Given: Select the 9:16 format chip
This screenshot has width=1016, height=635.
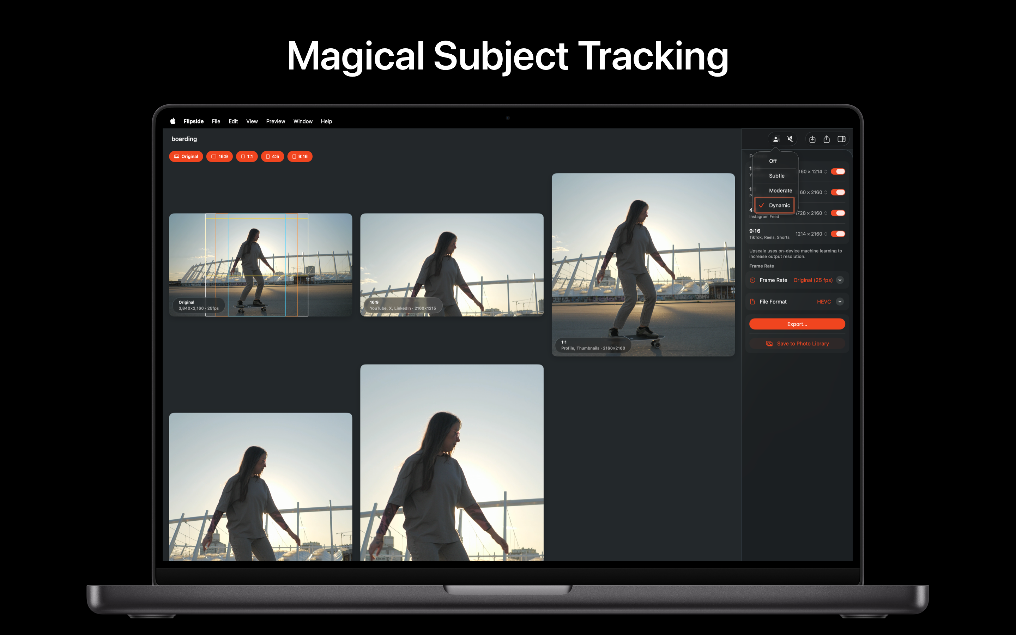Looking at the screenshot, I should click(x=300, y=156).
